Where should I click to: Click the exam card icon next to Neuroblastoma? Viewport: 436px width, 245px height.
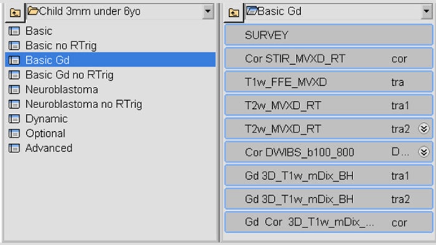(14, 90)
